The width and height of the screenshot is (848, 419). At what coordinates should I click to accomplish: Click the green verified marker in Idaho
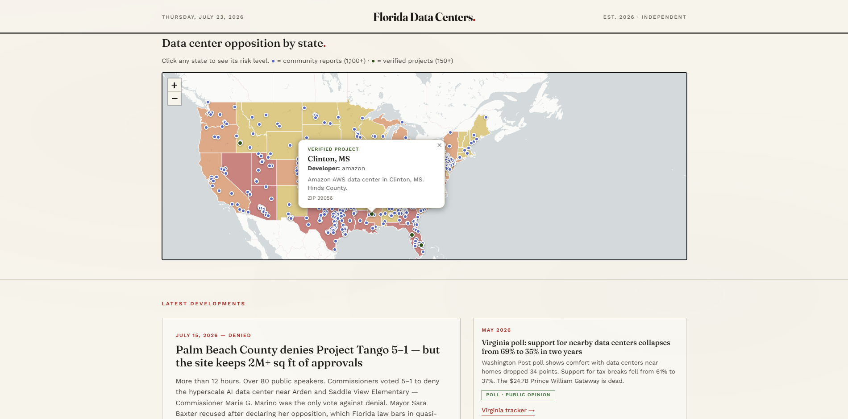[x=240, y=143]
